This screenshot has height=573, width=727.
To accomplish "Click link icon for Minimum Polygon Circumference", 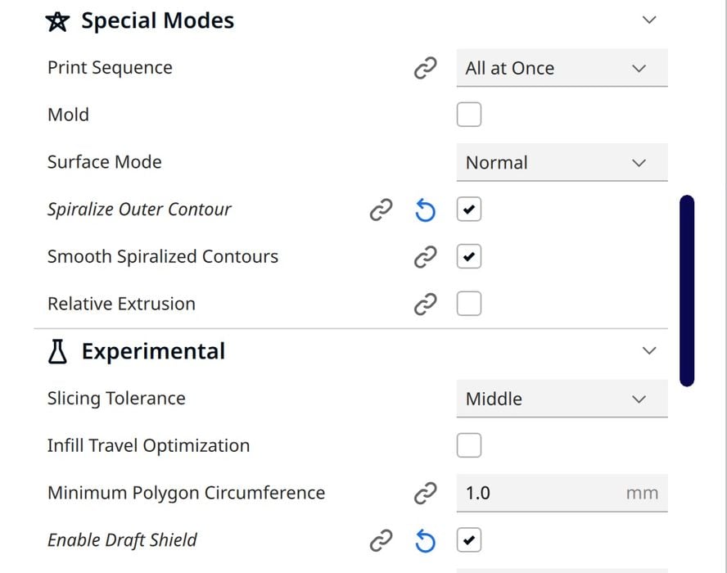I will [425, 494].
